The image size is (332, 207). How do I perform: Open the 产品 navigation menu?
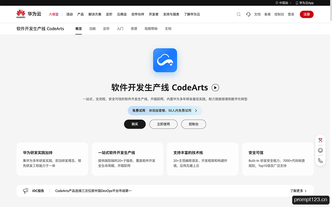point(81,14)
